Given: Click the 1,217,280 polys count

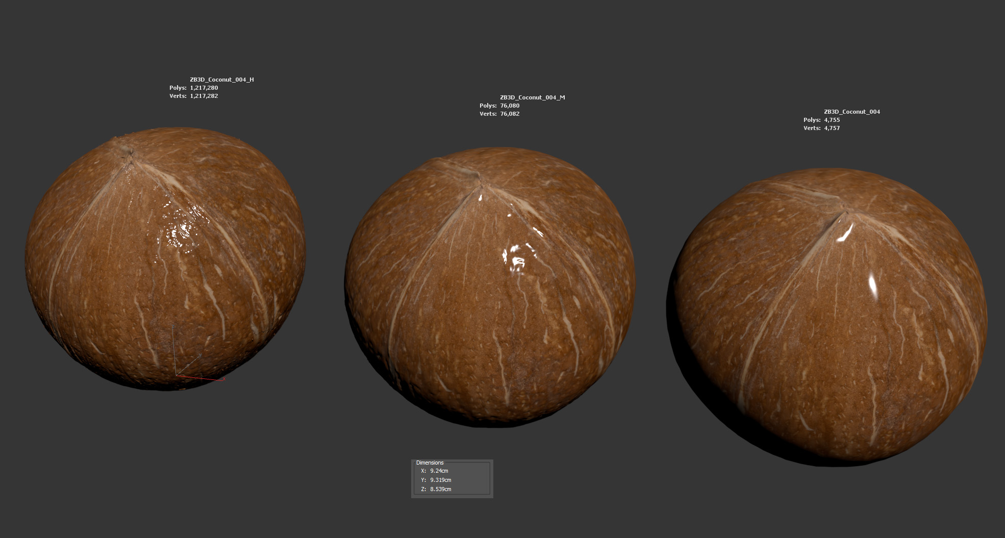Looking at the screenshot, I should pos(204,88).
